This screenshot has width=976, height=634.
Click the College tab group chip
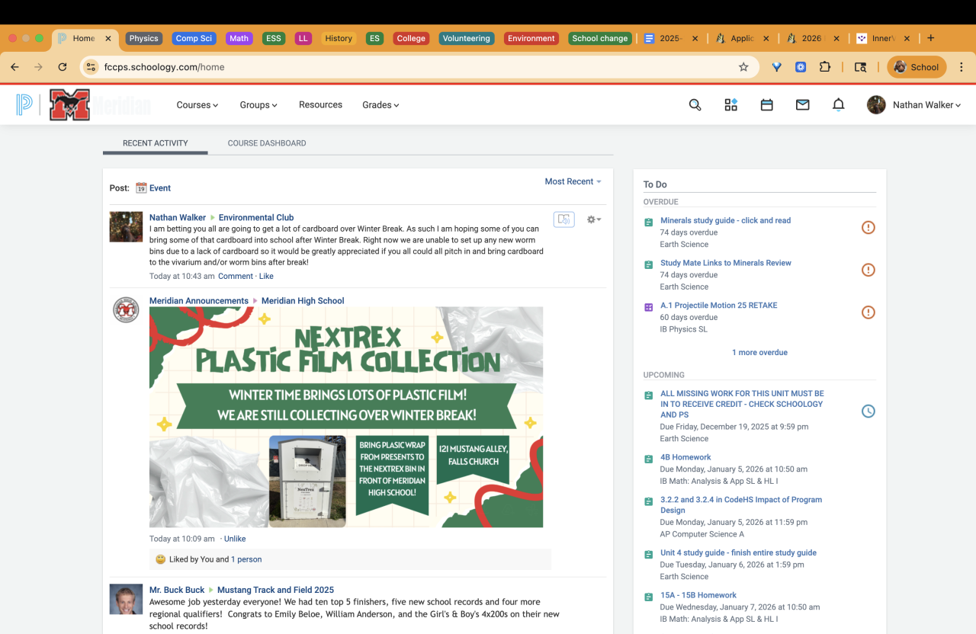click(x=411, y=38)
